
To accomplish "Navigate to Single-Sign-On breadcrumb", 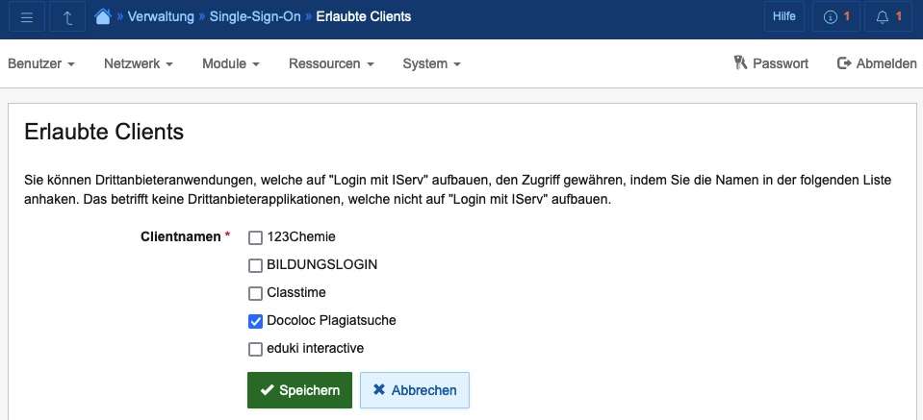I will (255, 17).
